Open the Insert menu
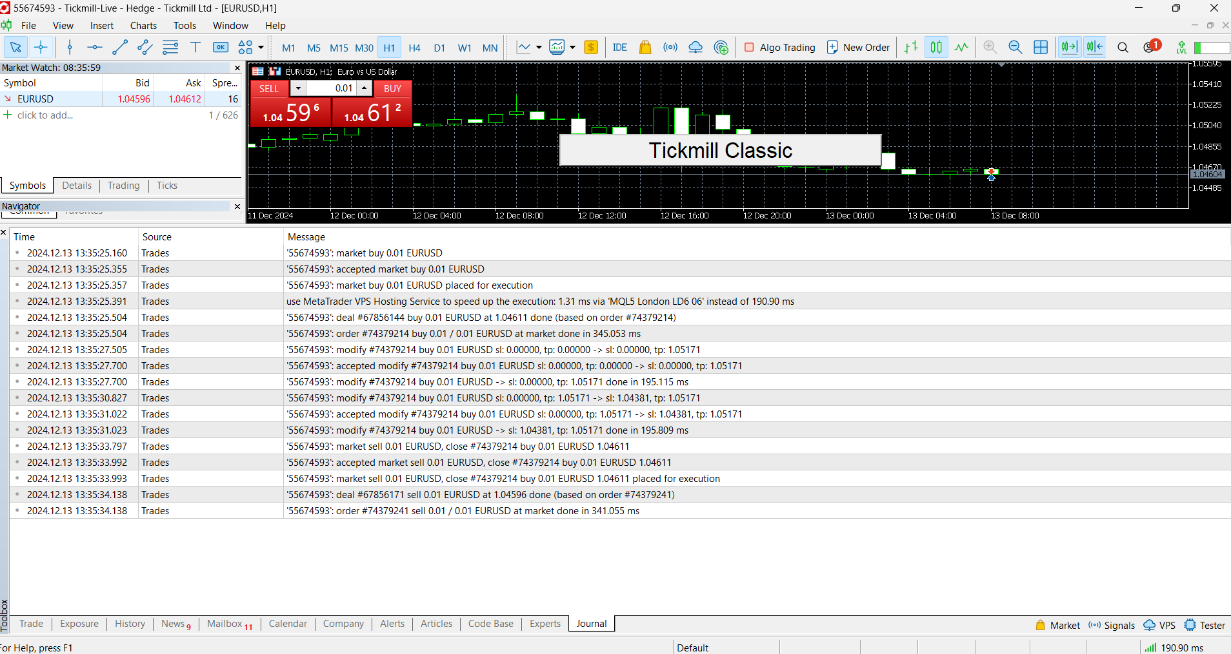The image size is (1231, 654). pyautogui.click(x=102, y=26)
